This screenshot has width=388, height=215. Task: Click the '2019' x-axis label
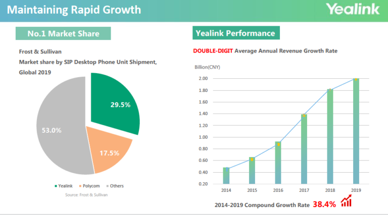(356, 190)
